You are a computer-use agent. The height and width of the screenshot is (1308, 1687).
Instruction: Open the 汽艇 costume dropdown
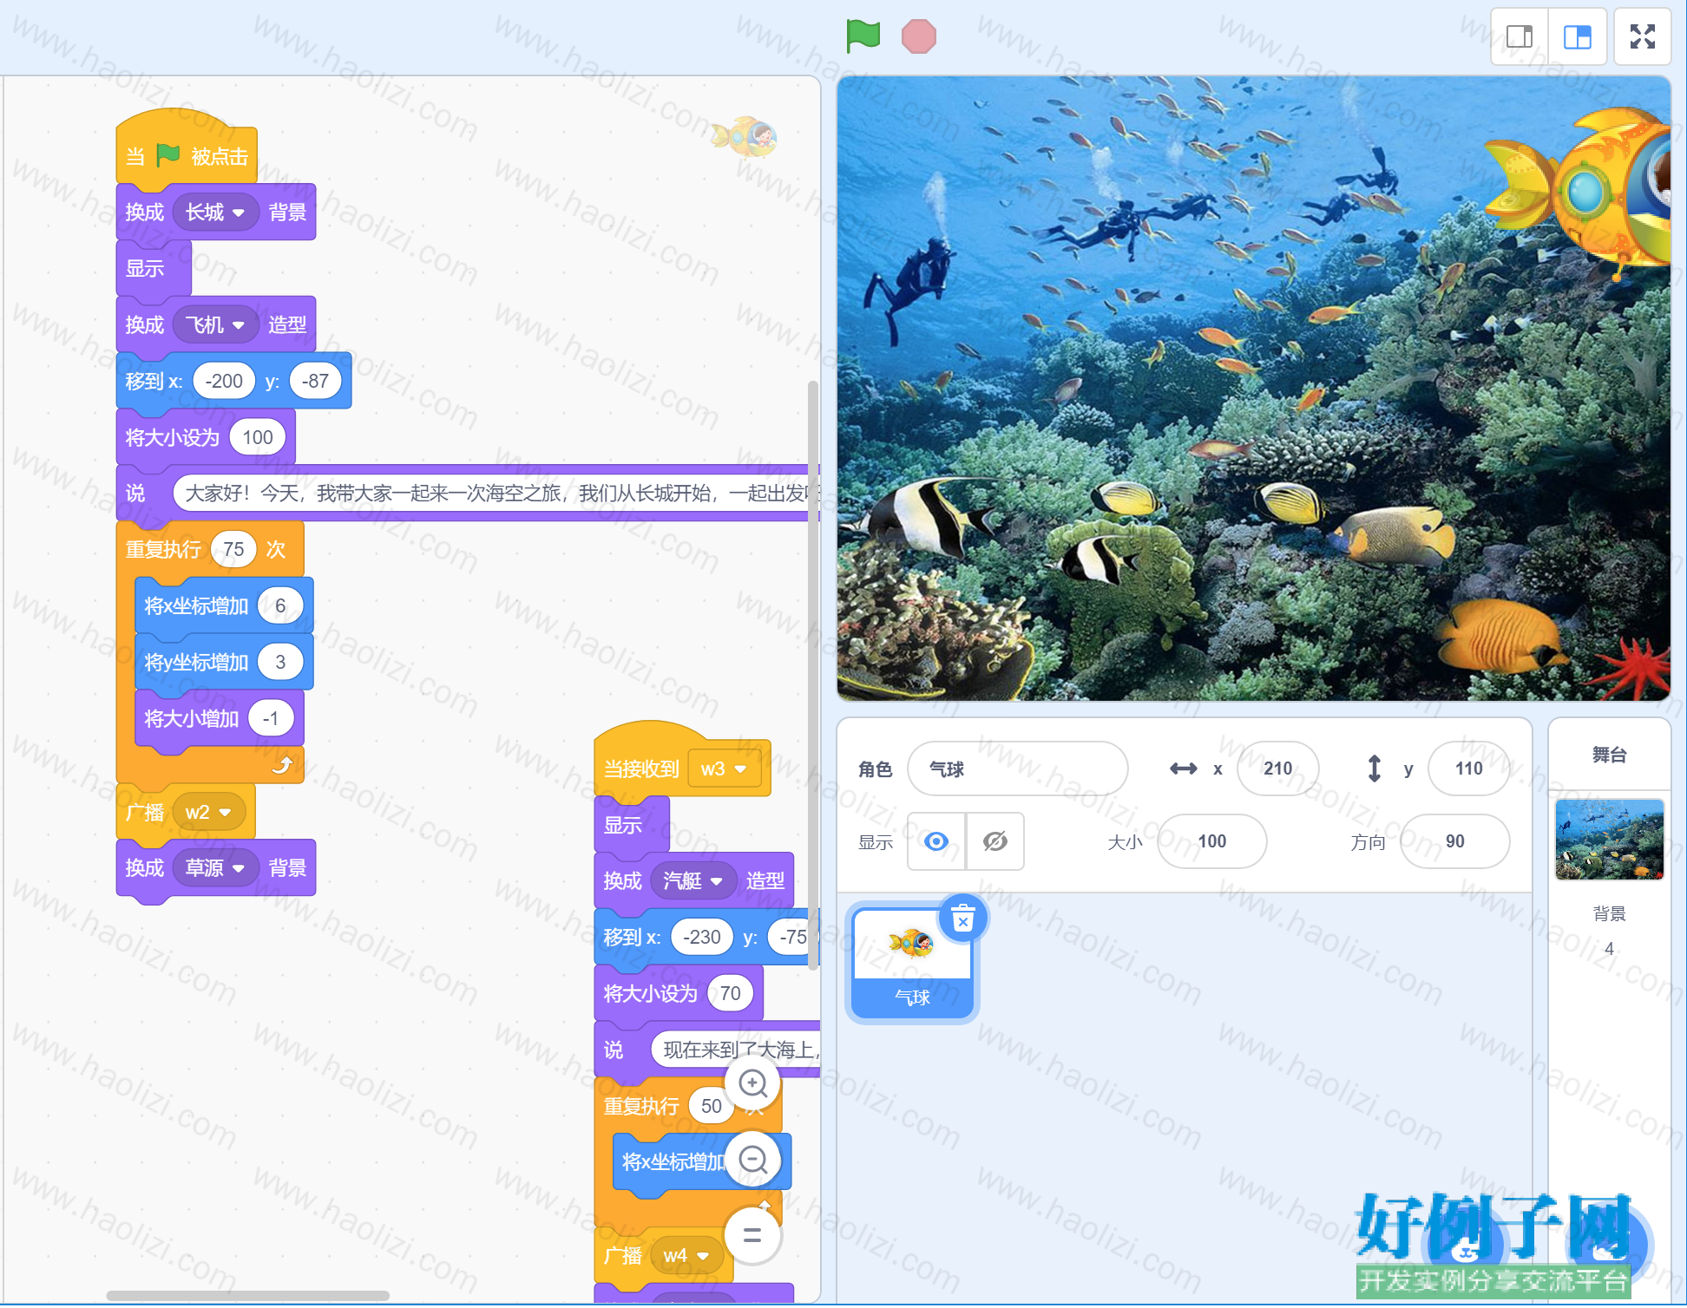pyautogui.click(x=693, y=881)
